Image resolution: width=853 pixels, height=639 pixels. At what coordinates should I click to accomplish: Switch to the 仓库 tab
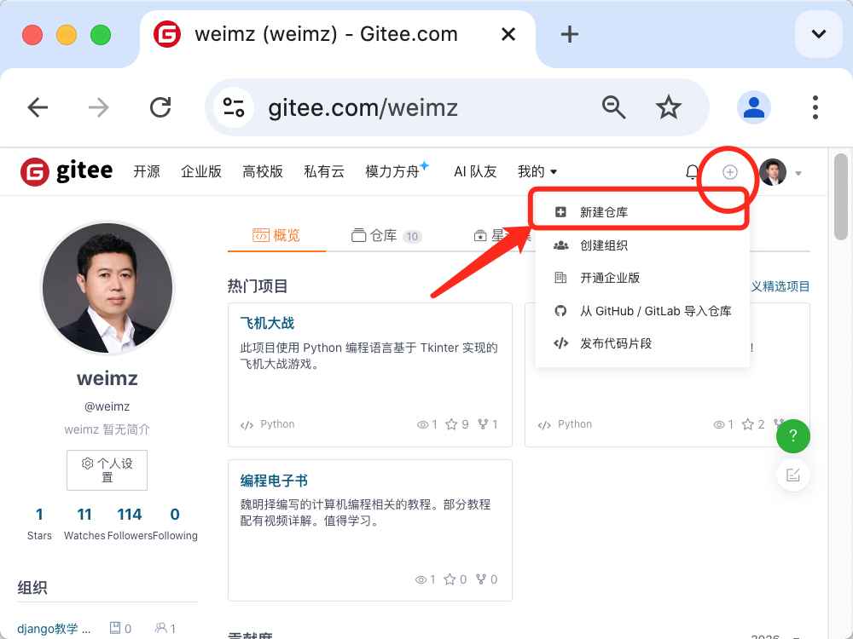coord(384,236)
